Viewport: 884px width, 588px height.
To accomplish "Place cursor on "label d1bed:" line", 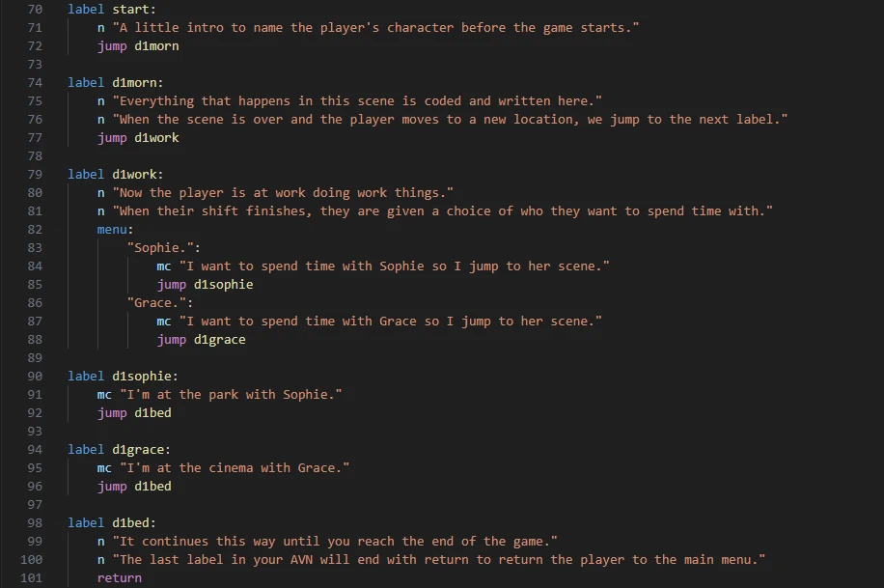I will point(105,522).
